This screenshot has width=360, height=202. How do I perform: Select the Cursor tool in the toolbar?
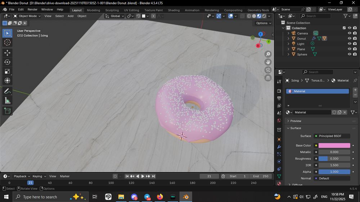(x=7, y=42)
